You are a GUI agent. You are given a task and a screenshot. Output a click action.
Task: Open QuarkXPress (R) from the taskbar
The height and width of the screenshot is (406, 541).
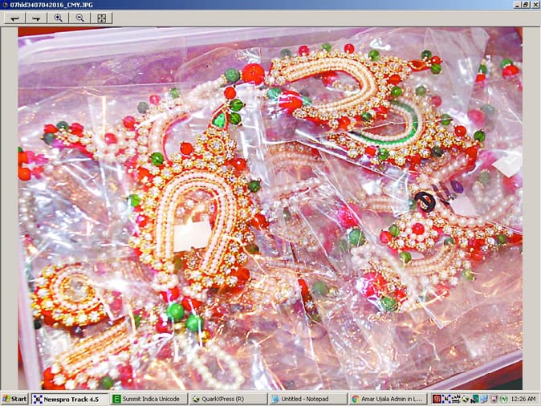(x=227, y=399)
